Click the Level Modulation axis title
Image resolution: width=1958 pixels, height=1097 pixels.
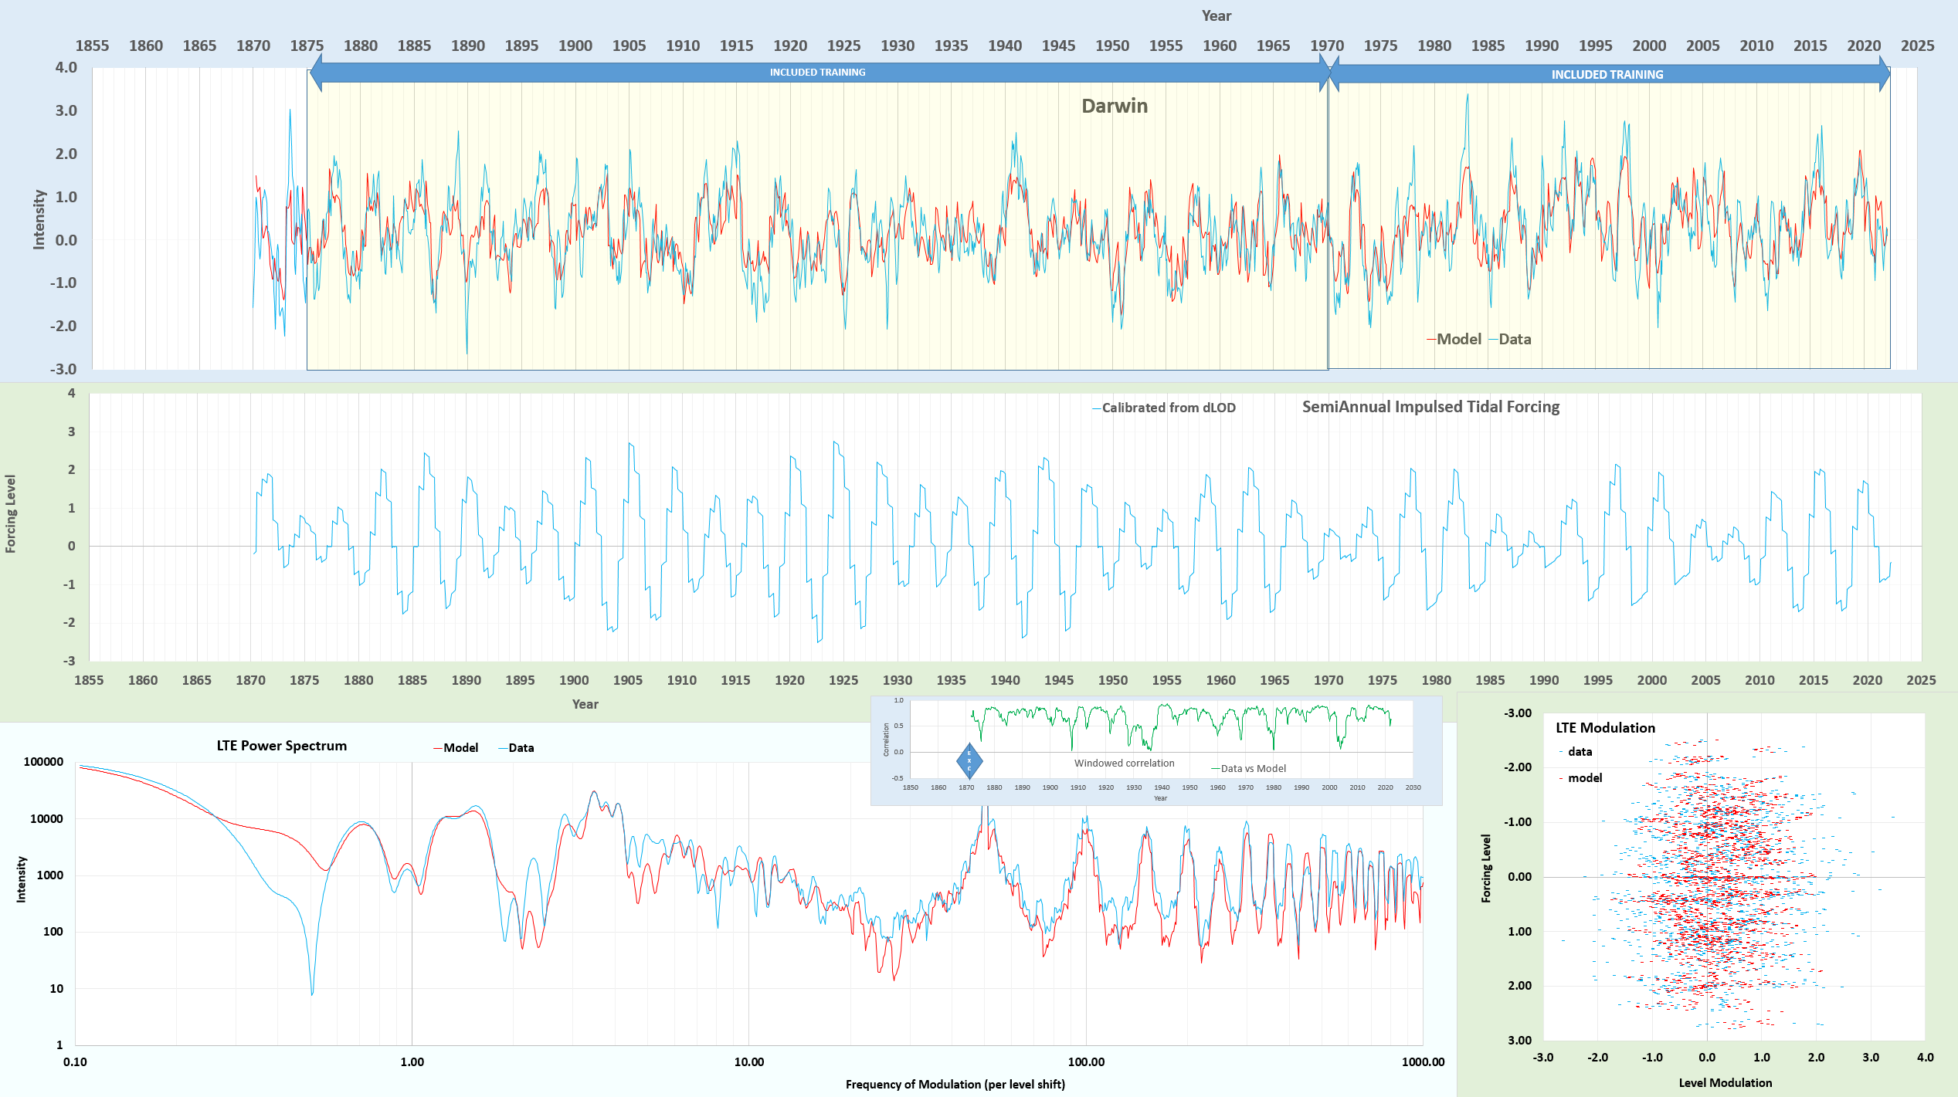[1725, 1082]
